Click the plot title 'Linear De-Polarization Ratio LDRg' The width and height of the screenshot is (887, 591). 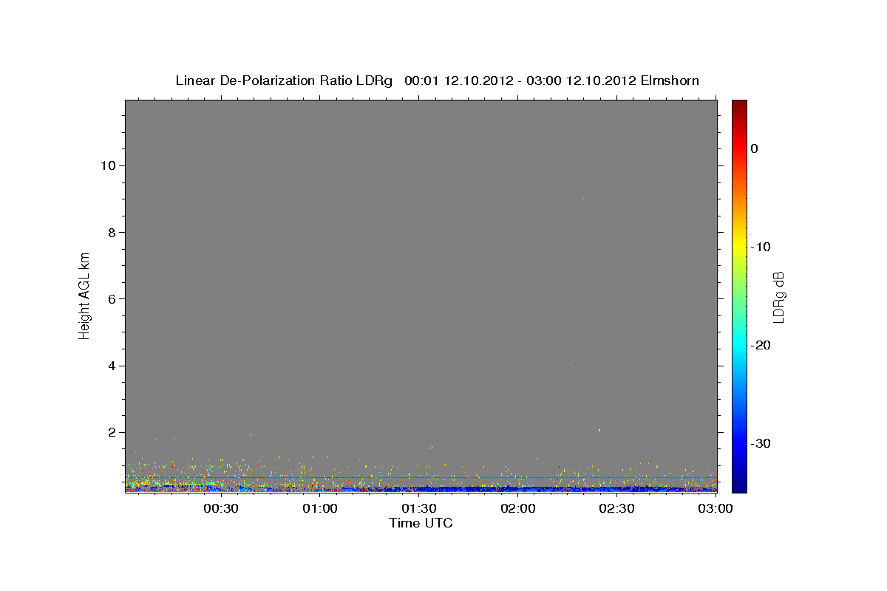click(284, 81)
